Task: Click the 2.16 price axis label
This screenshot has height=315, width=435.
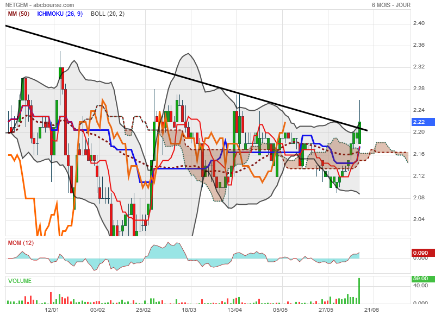Action: click(x=419, y=154)
